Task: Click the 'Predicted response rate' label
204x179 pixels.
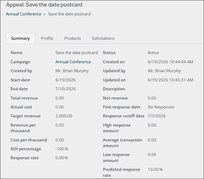Action: [122, 173]
